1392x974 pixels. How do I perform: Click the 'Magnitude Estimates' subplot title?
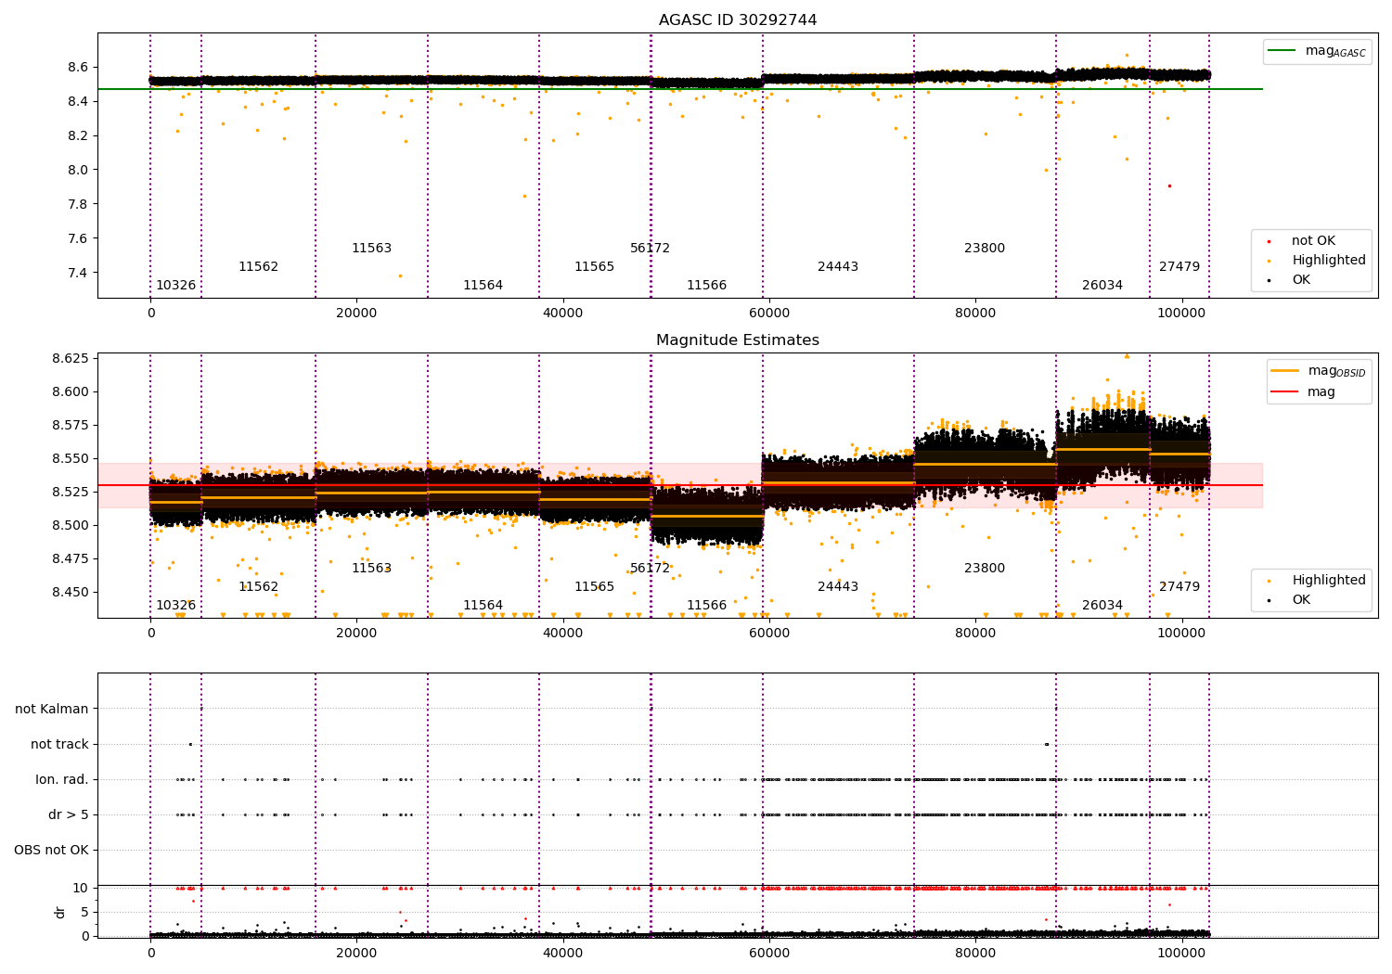click(x=738, y=340)
